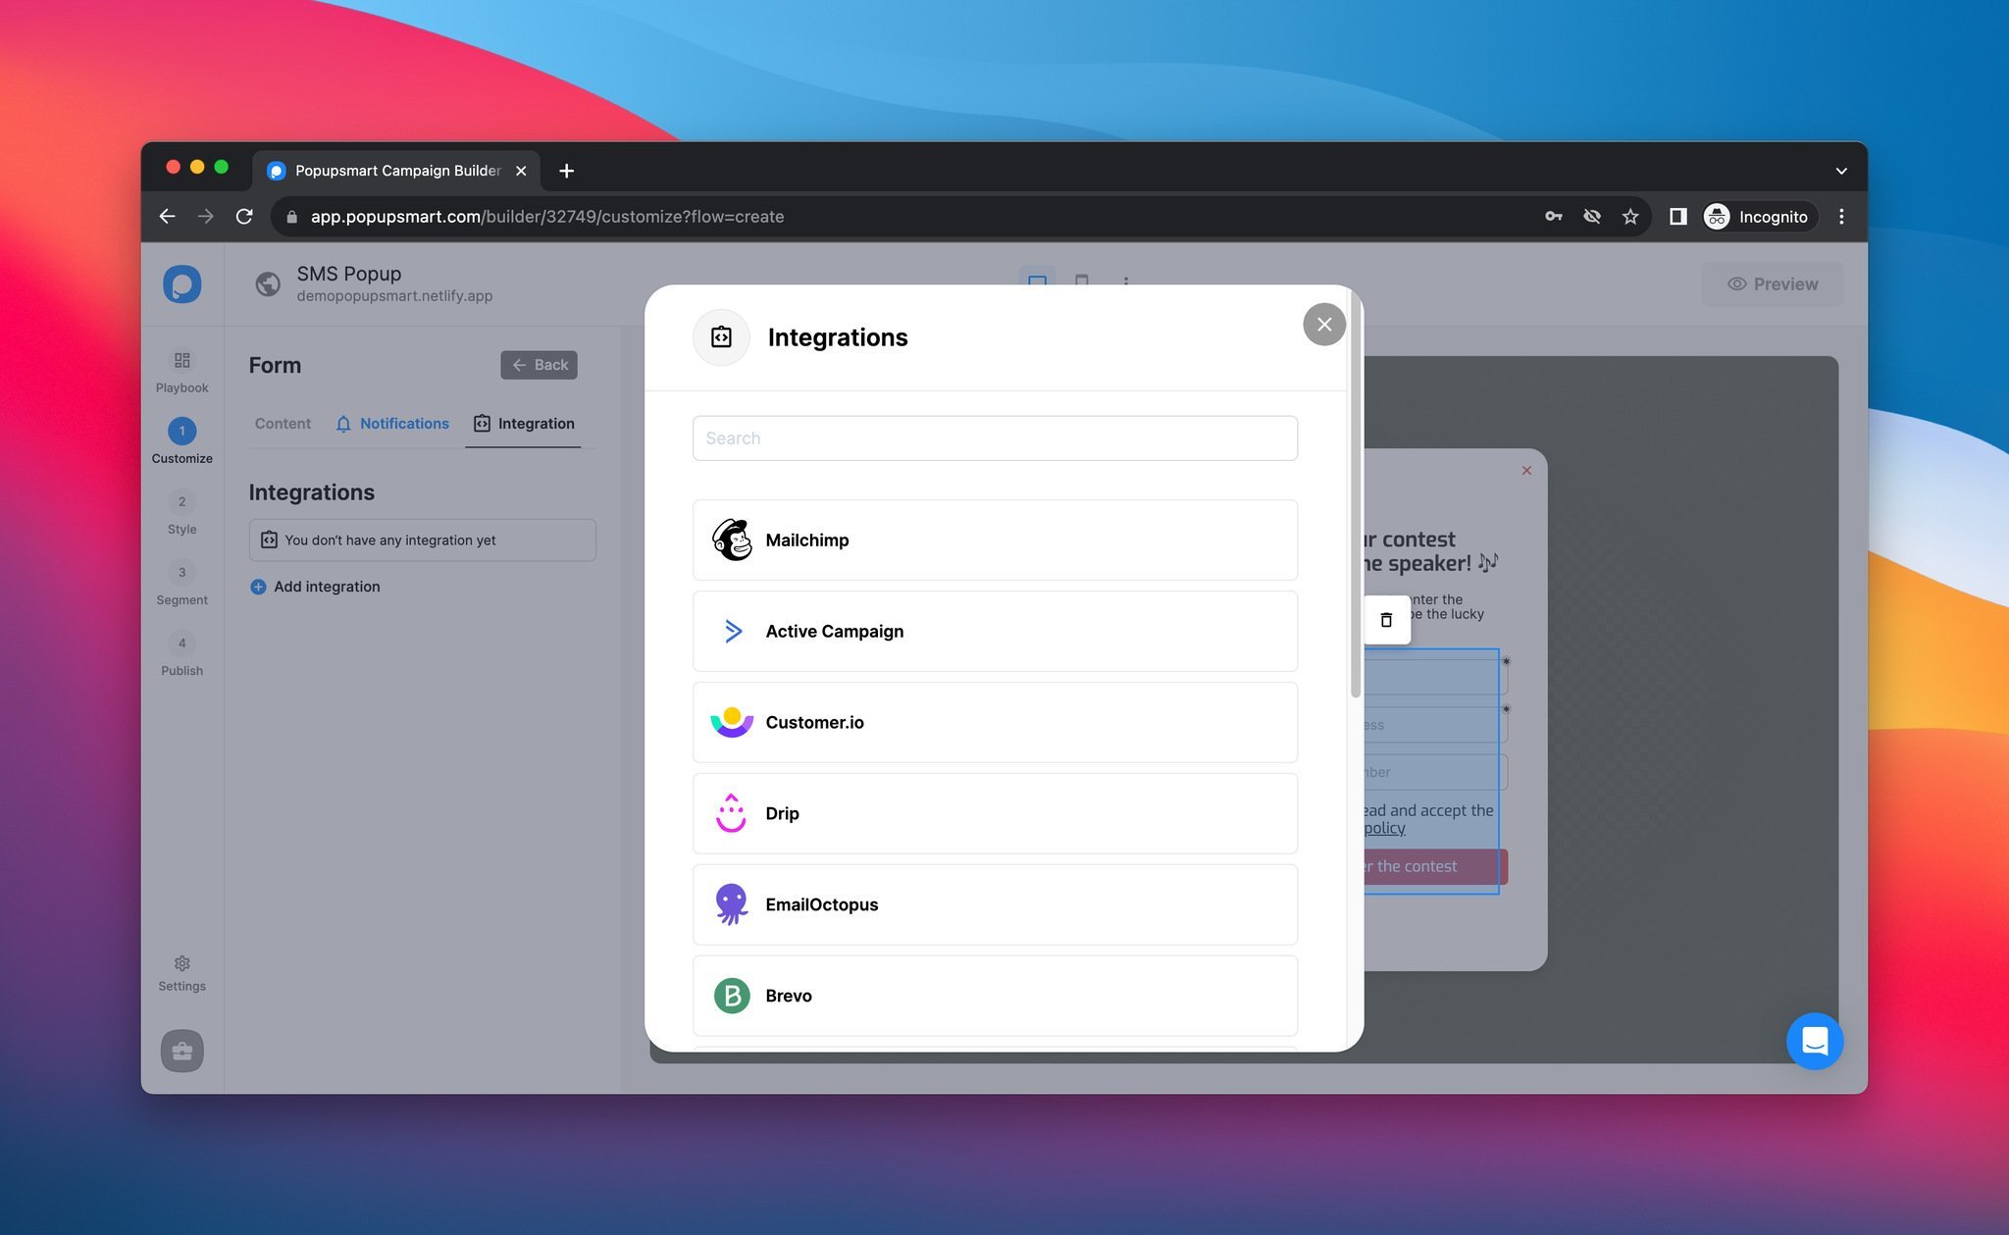Click the EmailOctopus icon
This screenshot has height=1235, width=2009.
tap(732, 903)
